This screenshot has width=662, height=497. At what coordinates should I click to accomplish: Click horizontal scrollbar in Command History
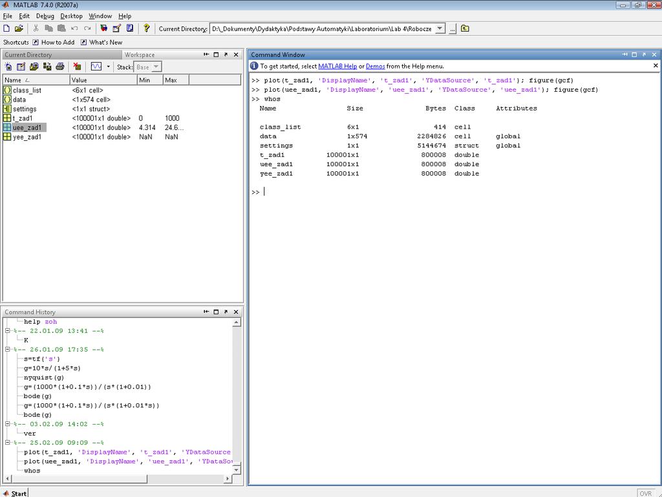click(80, 479)
